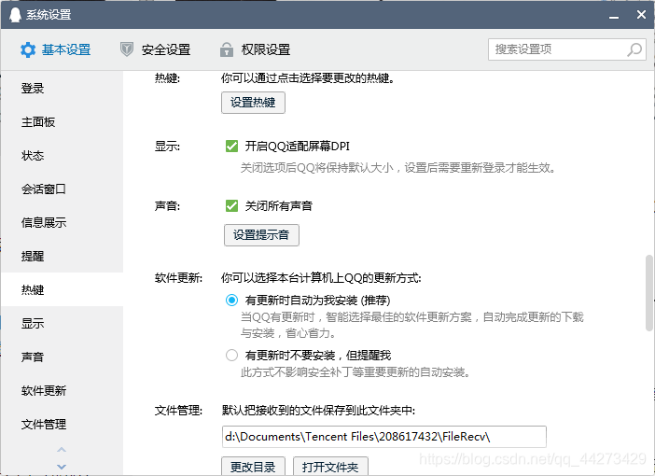The image size is (655, 476).
Task: Click the vertical scrollbar thumb
Action: coord(649,293)
